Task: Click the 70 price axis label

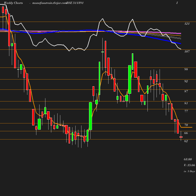Action: tap(186, 125)
